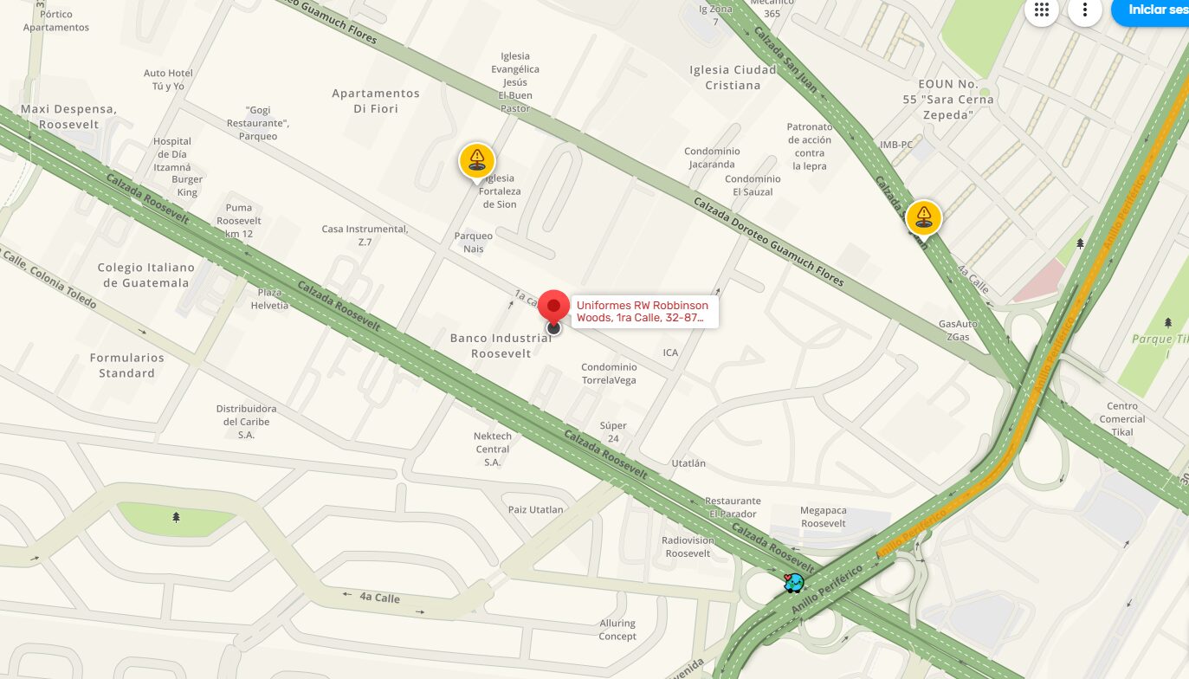Select Iglesia Ciudad Cristiana label
Screen dimensions: 1189x679
tap(733, 77)
